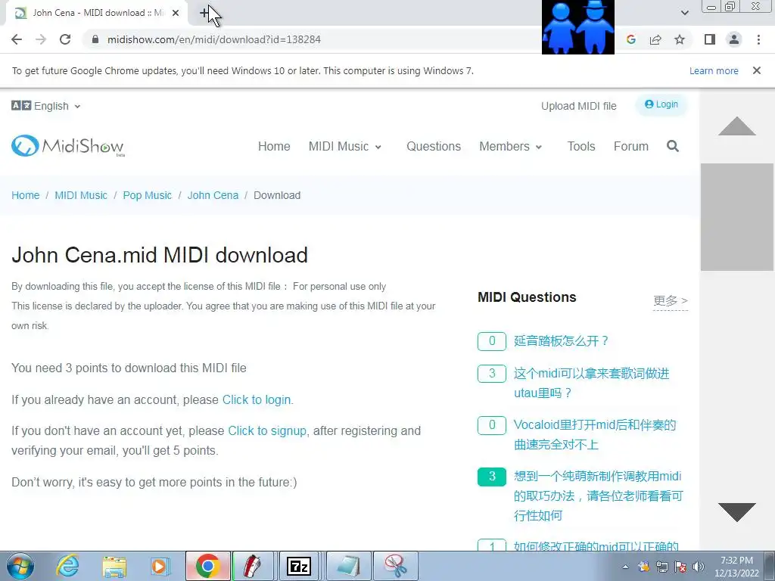Click the 更多 link in MIDI Questions

[671, 300]
